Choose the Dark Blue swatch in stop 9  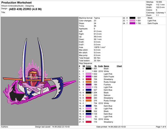coord(89,90)
